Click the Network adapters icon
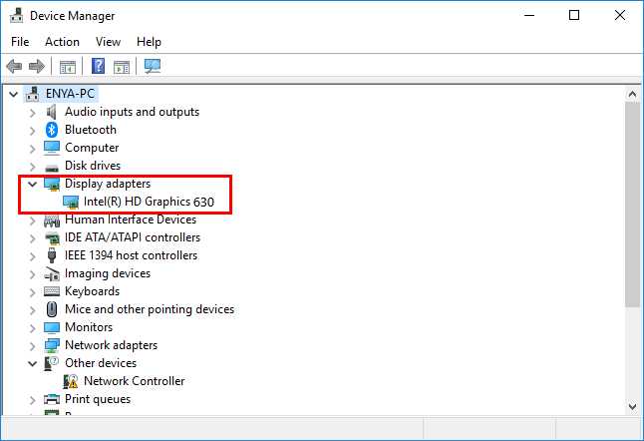The height and width of the screenshot is (441, 644). click(52, 345)
